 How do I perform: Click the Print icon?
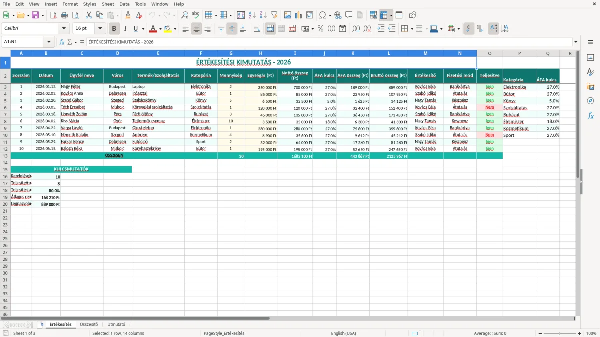pyautogui.click(x=64, y=15)
